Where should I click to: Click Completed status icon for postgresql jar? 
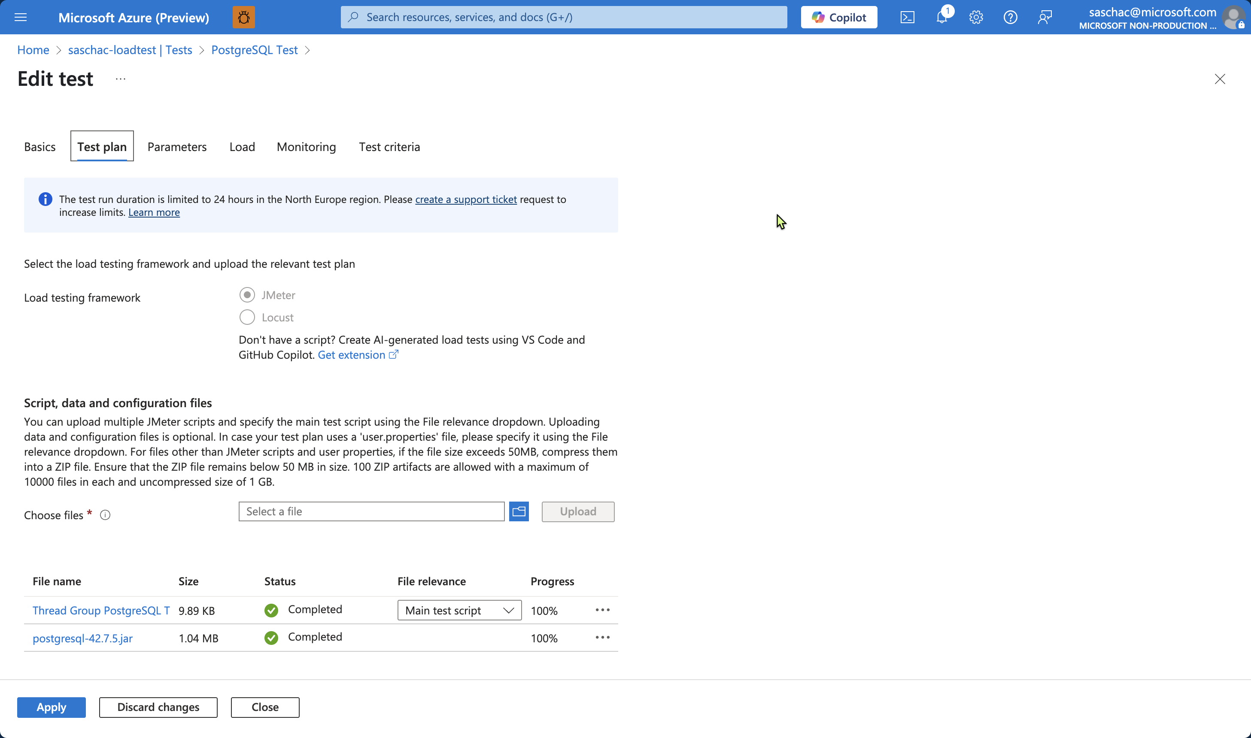[271, 638]
